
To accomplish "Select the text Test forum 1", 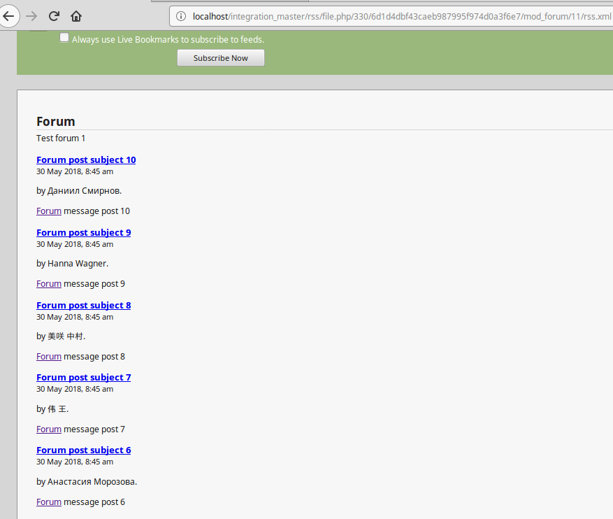I will pyautogui.click(x=61, y=138).
